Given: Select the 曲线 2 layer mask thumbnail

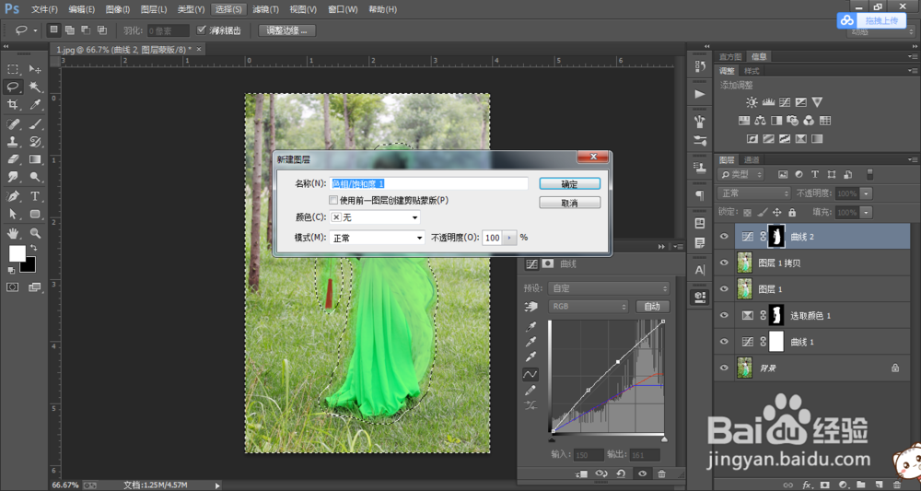Looking at the screenshot, I should pyautogui.click(x=776, y=237).
